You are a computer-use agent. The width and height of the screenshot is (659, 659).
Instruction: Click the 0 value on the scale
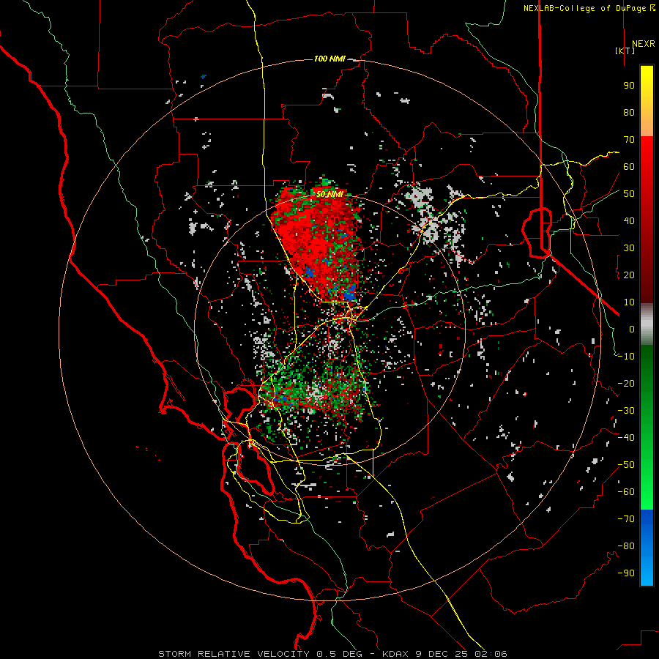click(632, 329)
